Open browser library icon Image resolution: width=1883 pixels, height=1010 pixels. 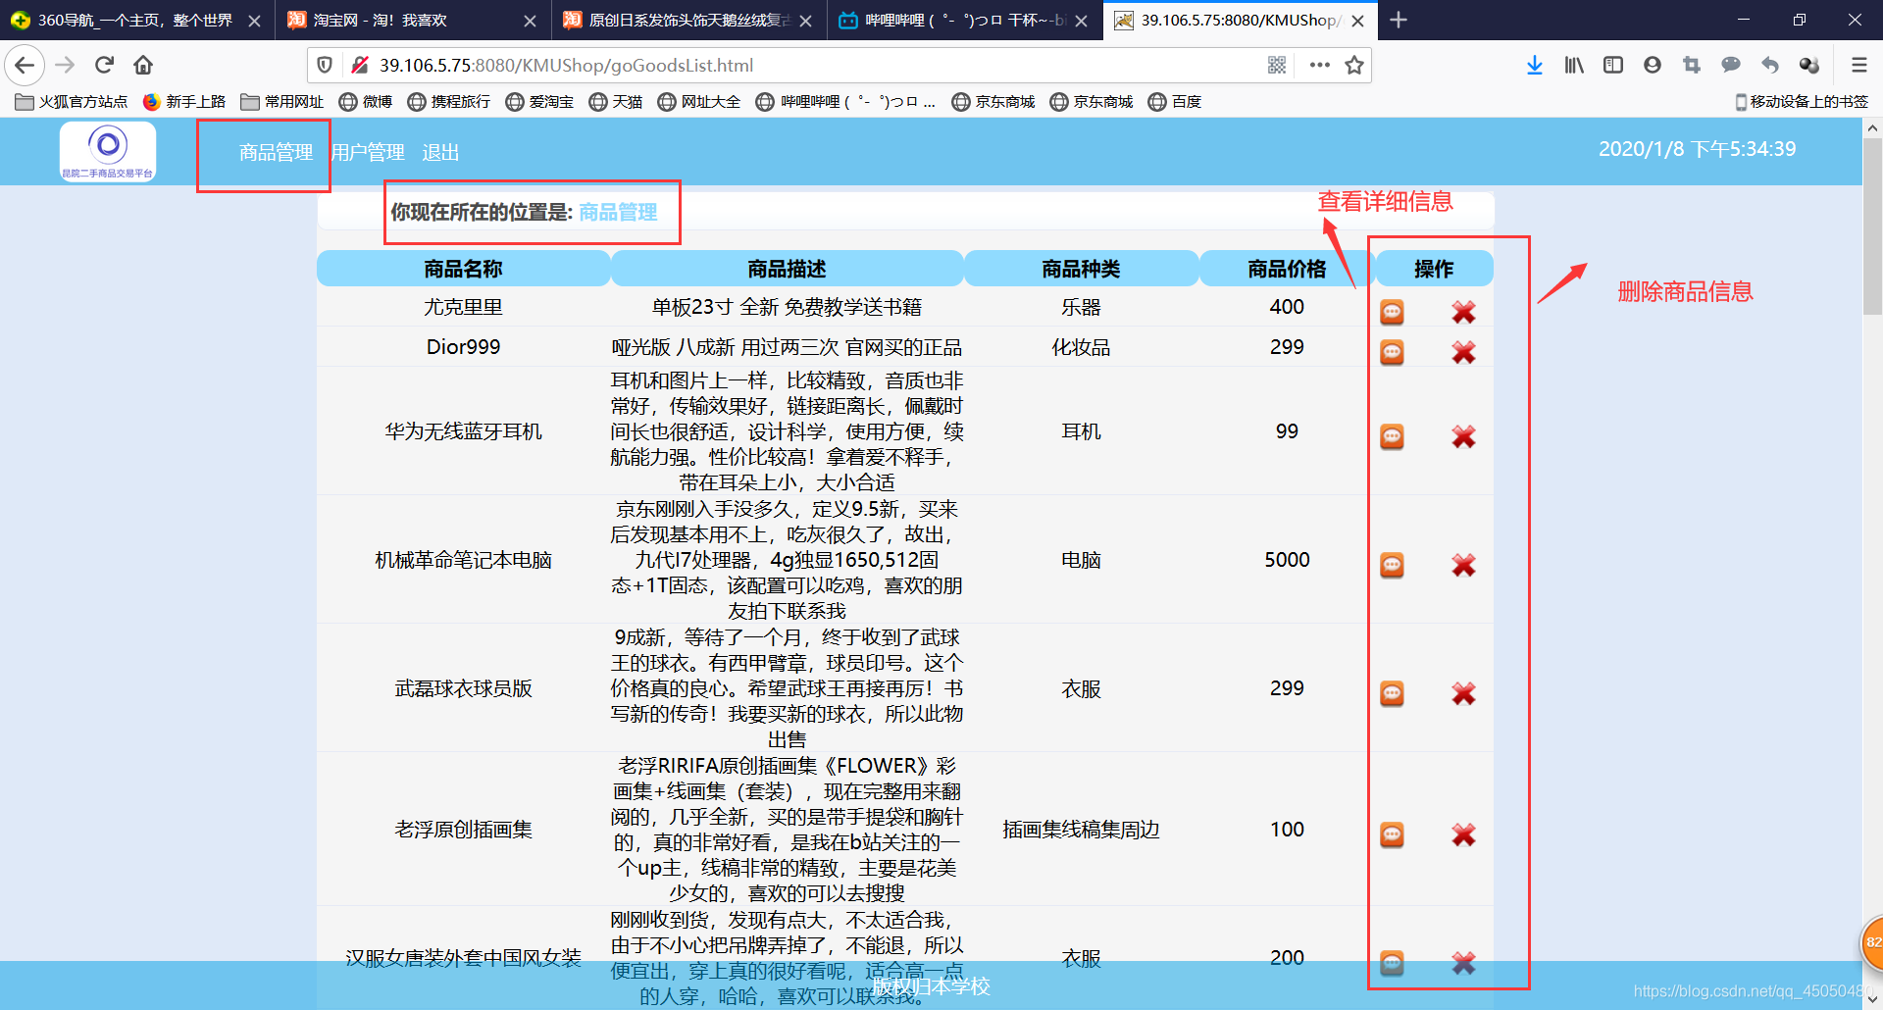(x=1574, y=65)
